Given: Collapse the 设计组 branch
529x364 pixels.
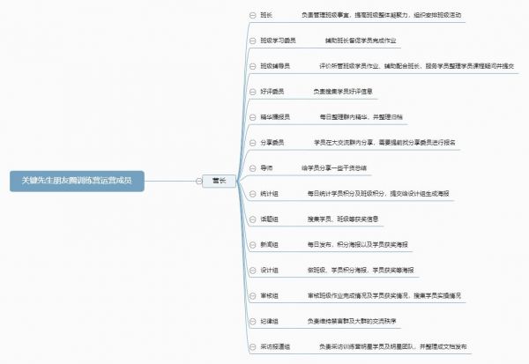Looking at the screenshot, I should point(253,270).
